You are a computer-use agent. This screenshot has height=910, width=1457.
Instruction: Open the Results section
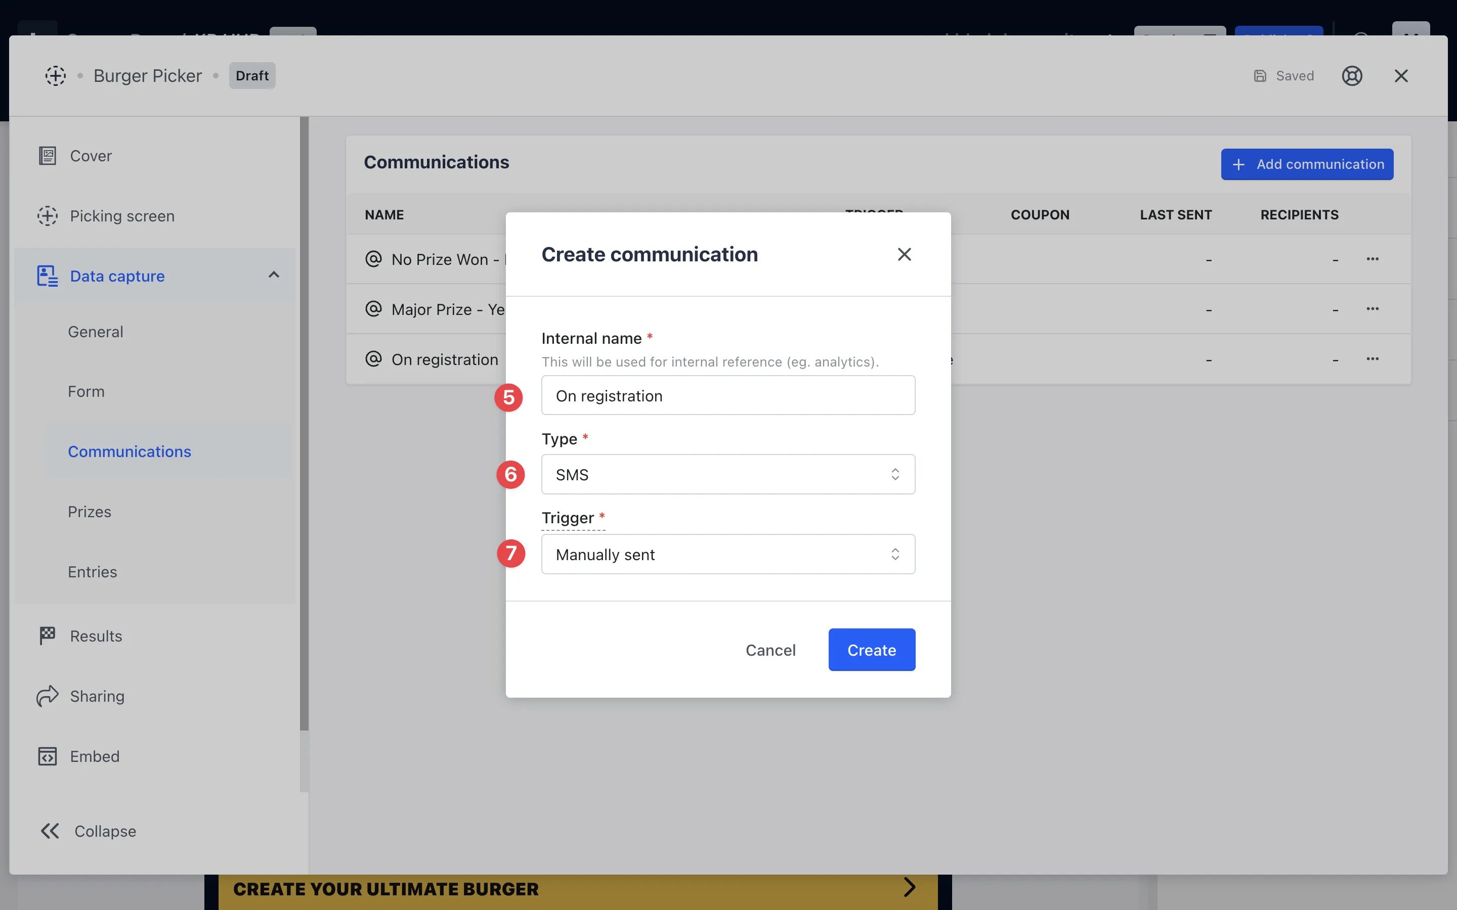(x=155, y=636)
